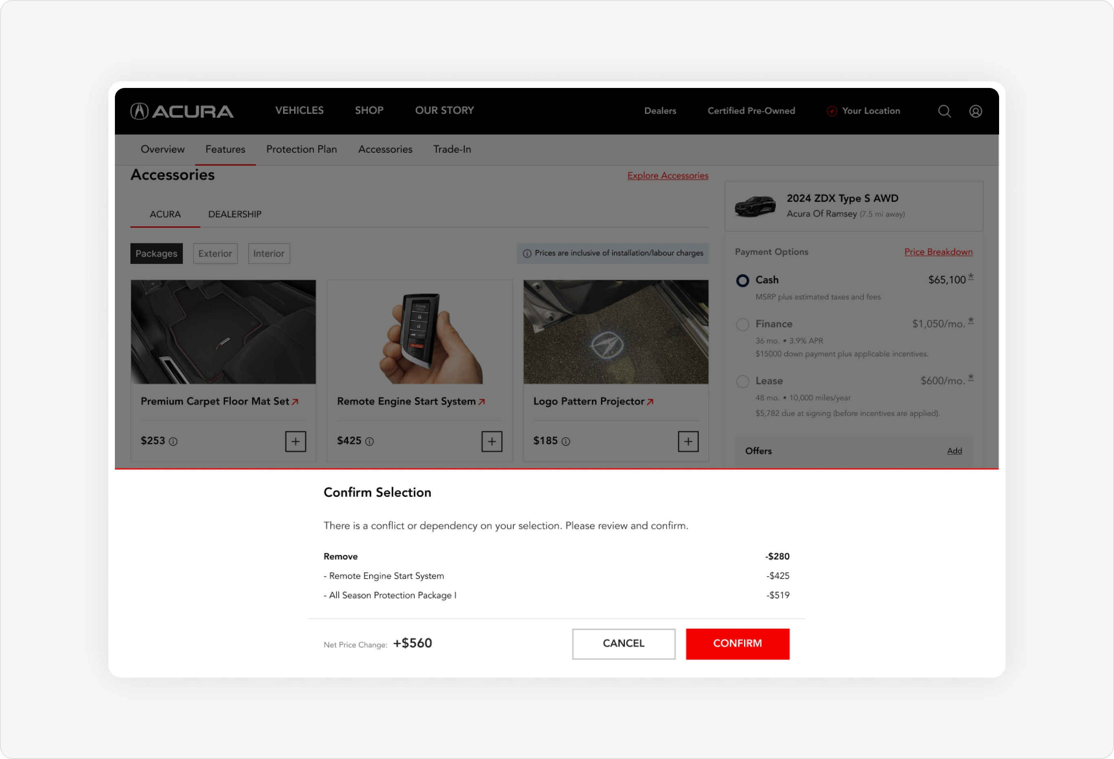Click the -$519 amount
The height and width of the screenshot is (759, 1114).
[x=778, y=596]
